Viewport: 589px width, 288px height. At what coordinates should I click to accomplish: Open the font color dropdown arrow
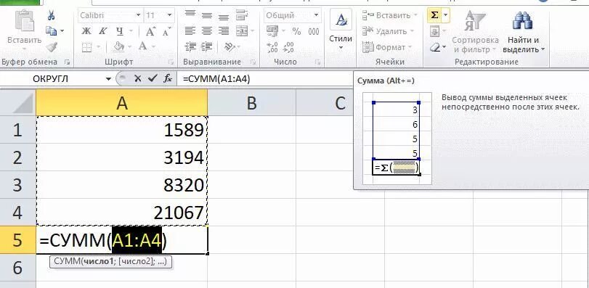(x=154, y=47)
